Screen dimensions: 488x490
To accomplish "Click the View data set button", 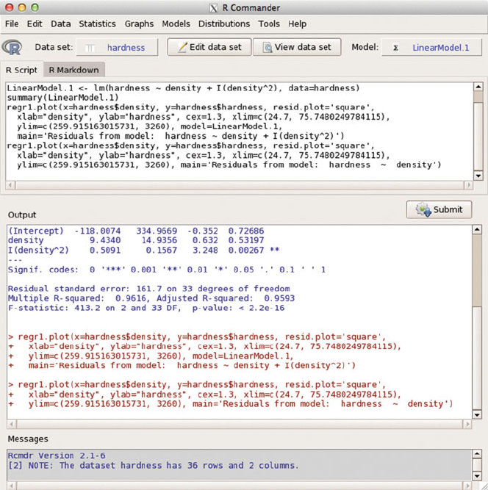I will pyautogui.click(x=297, y=47).
